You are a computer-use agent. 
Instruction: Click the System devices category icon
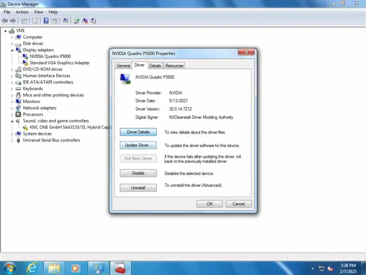tap(19, 134)
